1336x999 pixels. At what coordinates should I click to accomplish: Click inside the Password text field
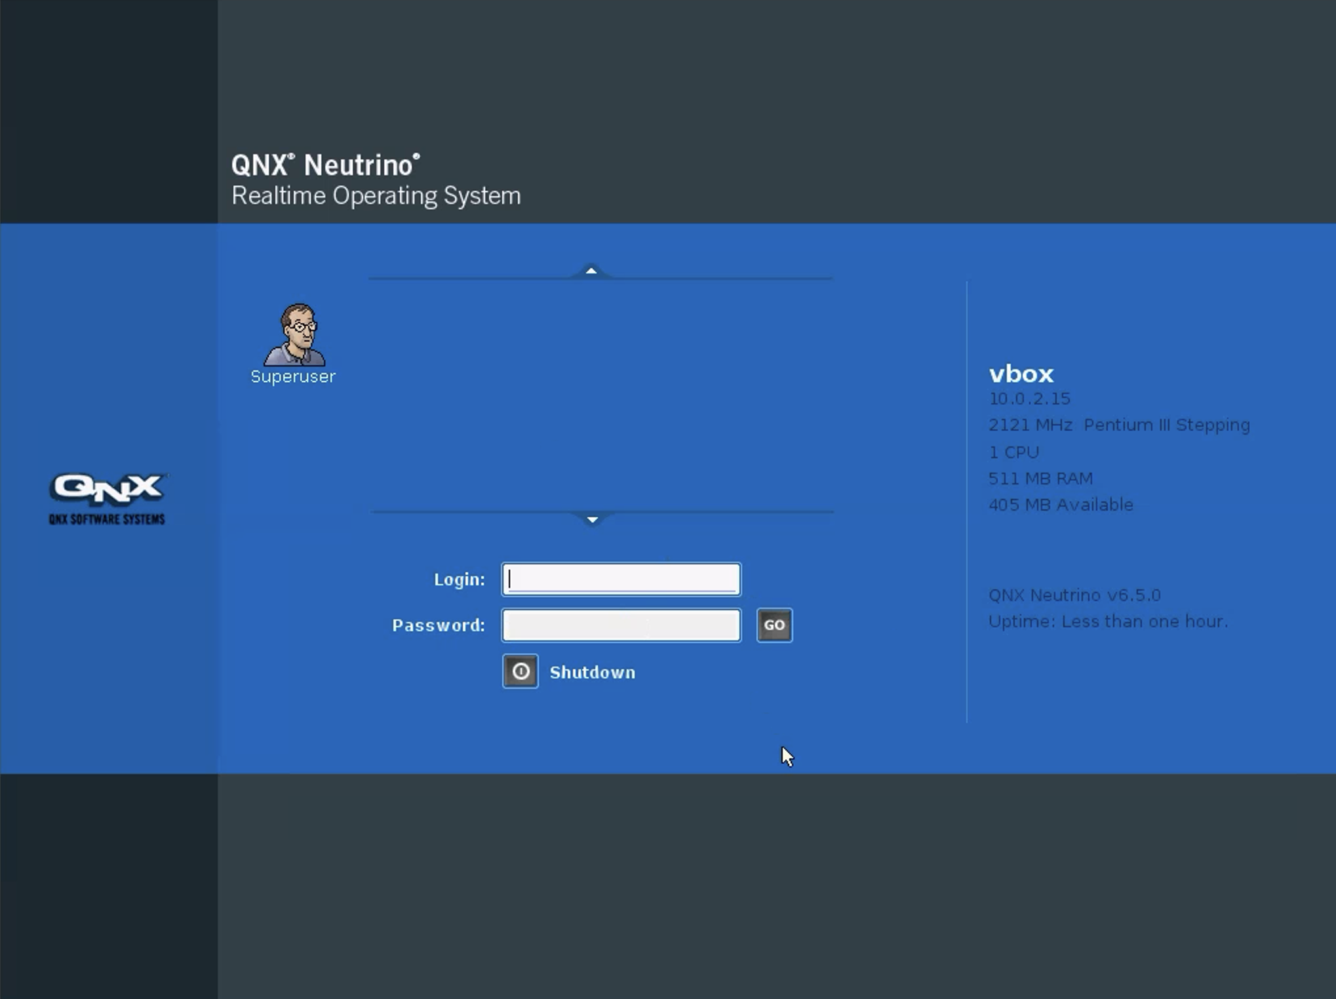[x=620, y=625]
